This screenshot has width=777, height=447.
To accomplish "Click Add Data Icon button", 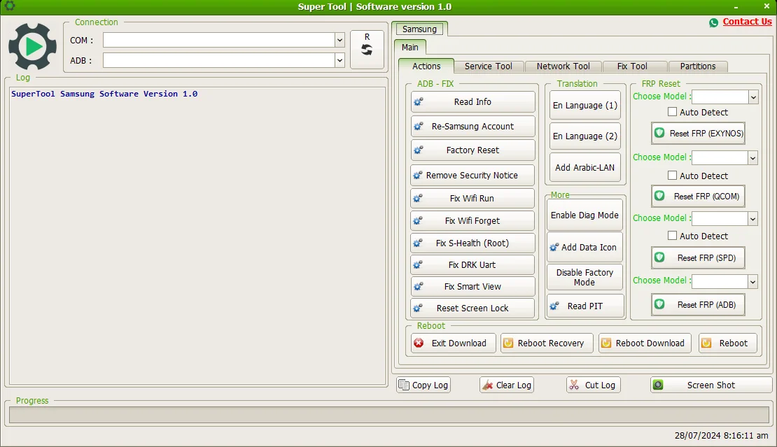I will 584,247.
